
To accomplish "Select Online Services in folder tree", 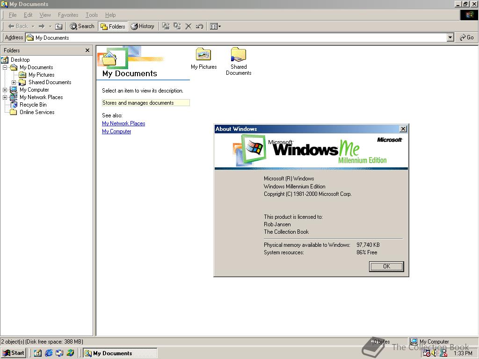I will tap(37, 112).
